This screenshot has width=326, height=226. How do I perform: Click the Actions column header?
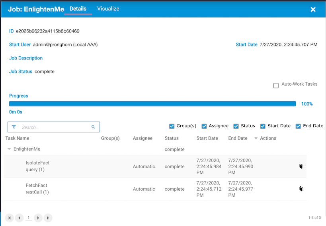[x=268, y=138]
